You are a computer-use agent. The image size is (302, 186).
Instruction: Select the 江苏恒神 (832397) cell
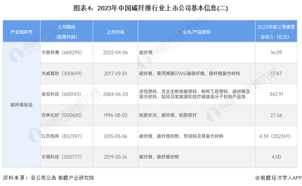click(x=66, y=136)
